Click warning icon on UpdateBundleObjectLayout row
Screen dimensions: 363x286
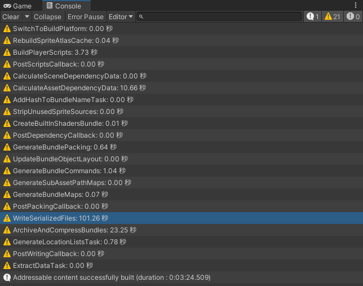pos(7,159)
